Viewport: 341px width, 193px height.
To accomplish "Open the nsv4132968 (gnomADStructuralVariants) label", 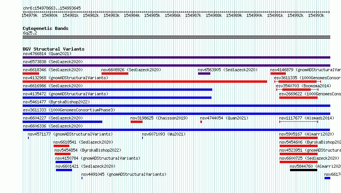I will pos(66,78).
